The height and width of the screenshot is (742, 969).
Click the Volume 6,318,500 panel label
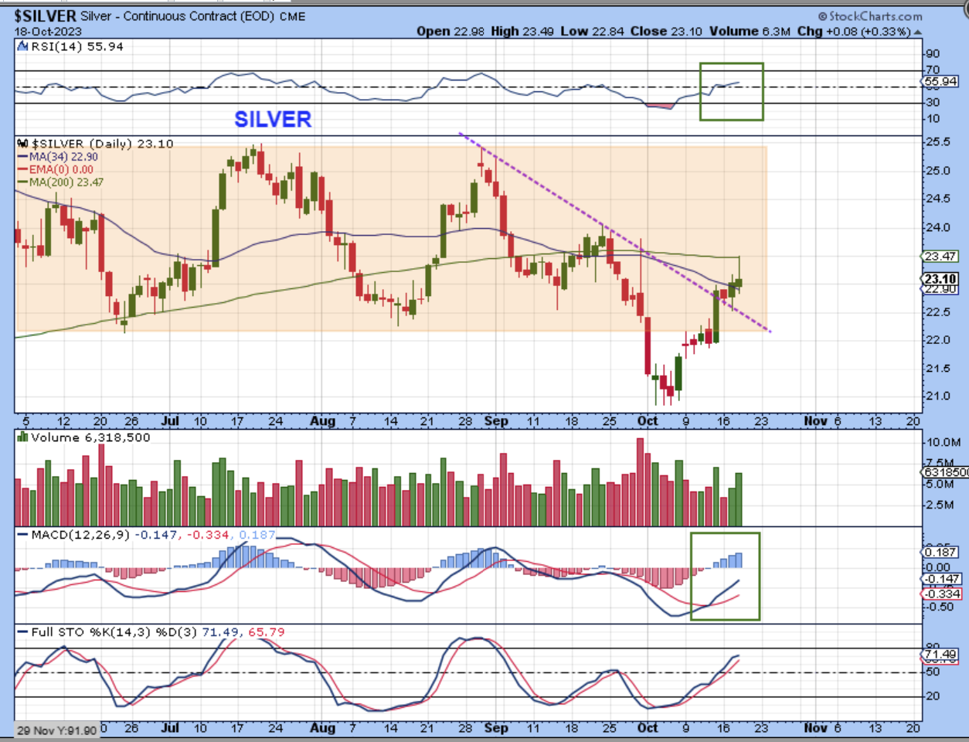click(x=90, y=437)
